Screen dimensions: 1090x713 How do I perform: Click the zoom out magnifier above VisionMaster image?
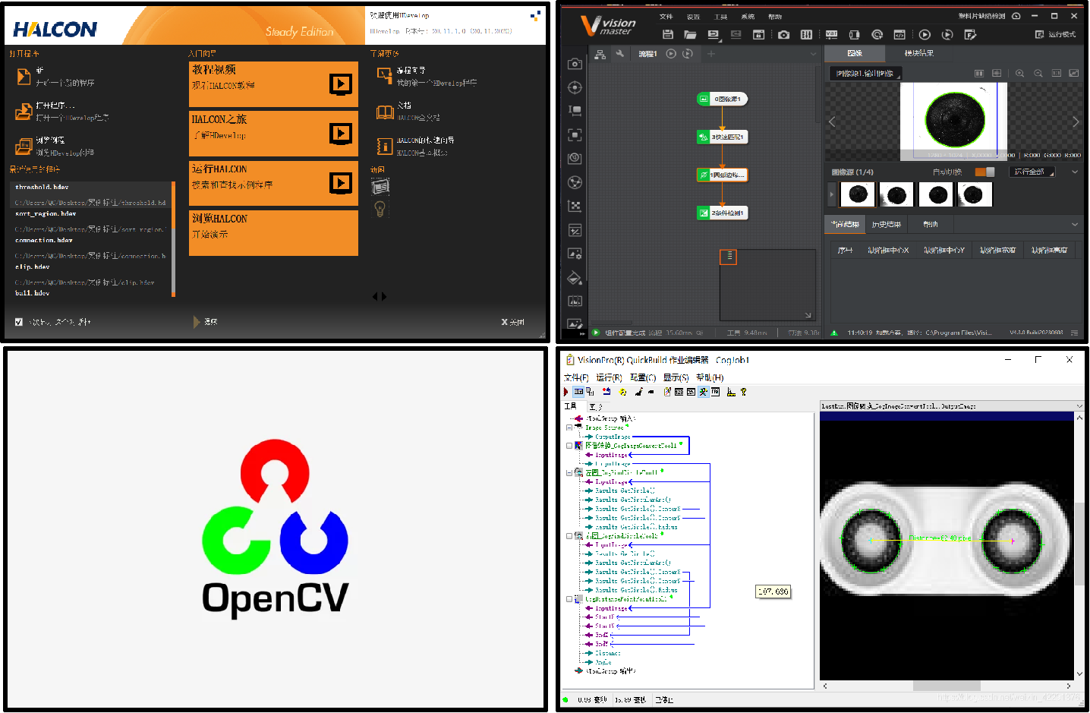pyautogui.click(x=1038, y=73)
